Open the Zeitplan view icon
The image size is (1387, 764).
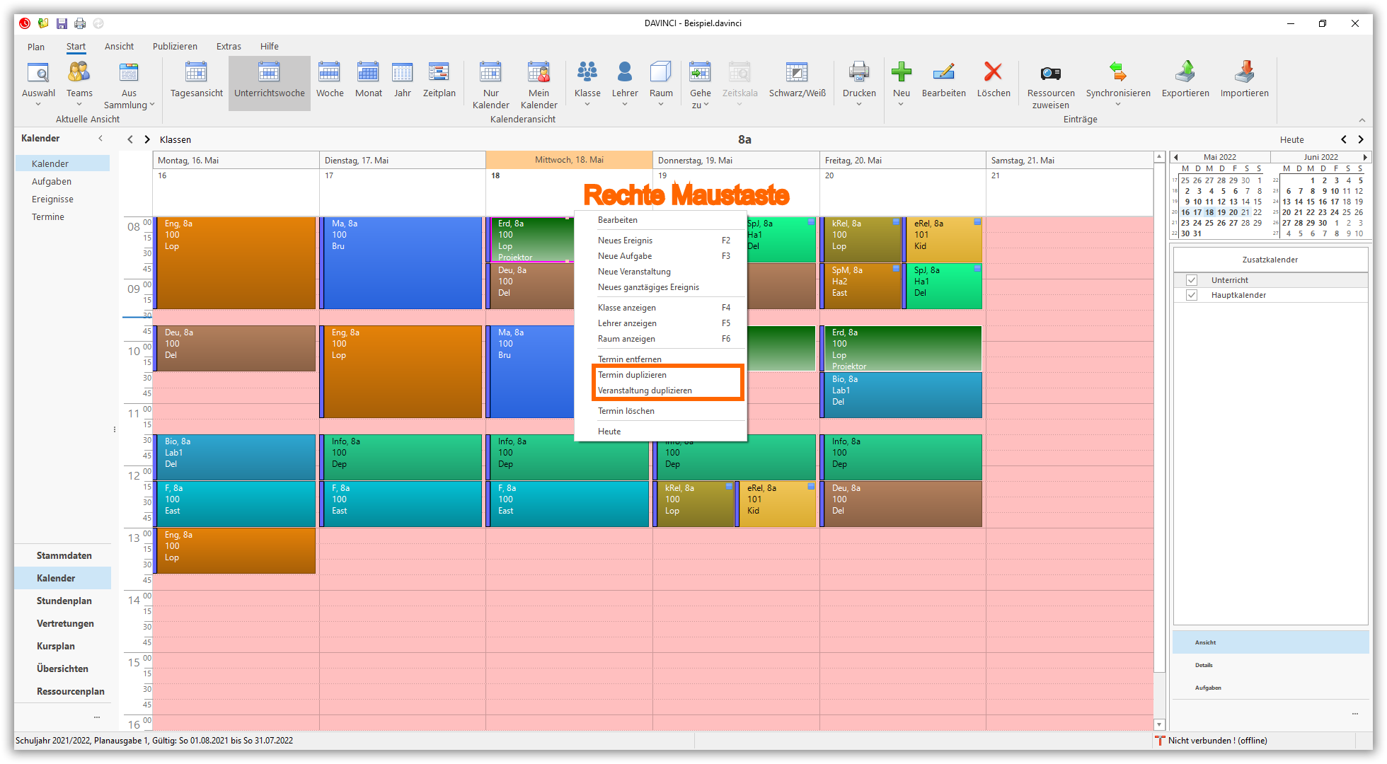[439, 73]
